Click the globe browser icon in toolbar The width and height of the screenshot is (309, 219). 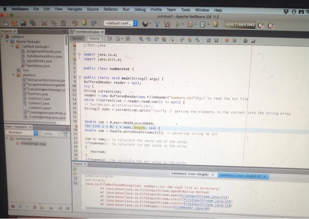[x=145, y=24]
